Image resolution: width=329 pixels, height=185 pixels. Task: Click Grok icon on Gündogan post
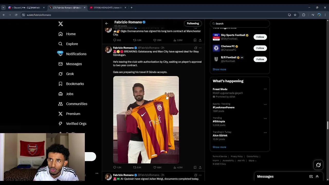pos(196,48)
